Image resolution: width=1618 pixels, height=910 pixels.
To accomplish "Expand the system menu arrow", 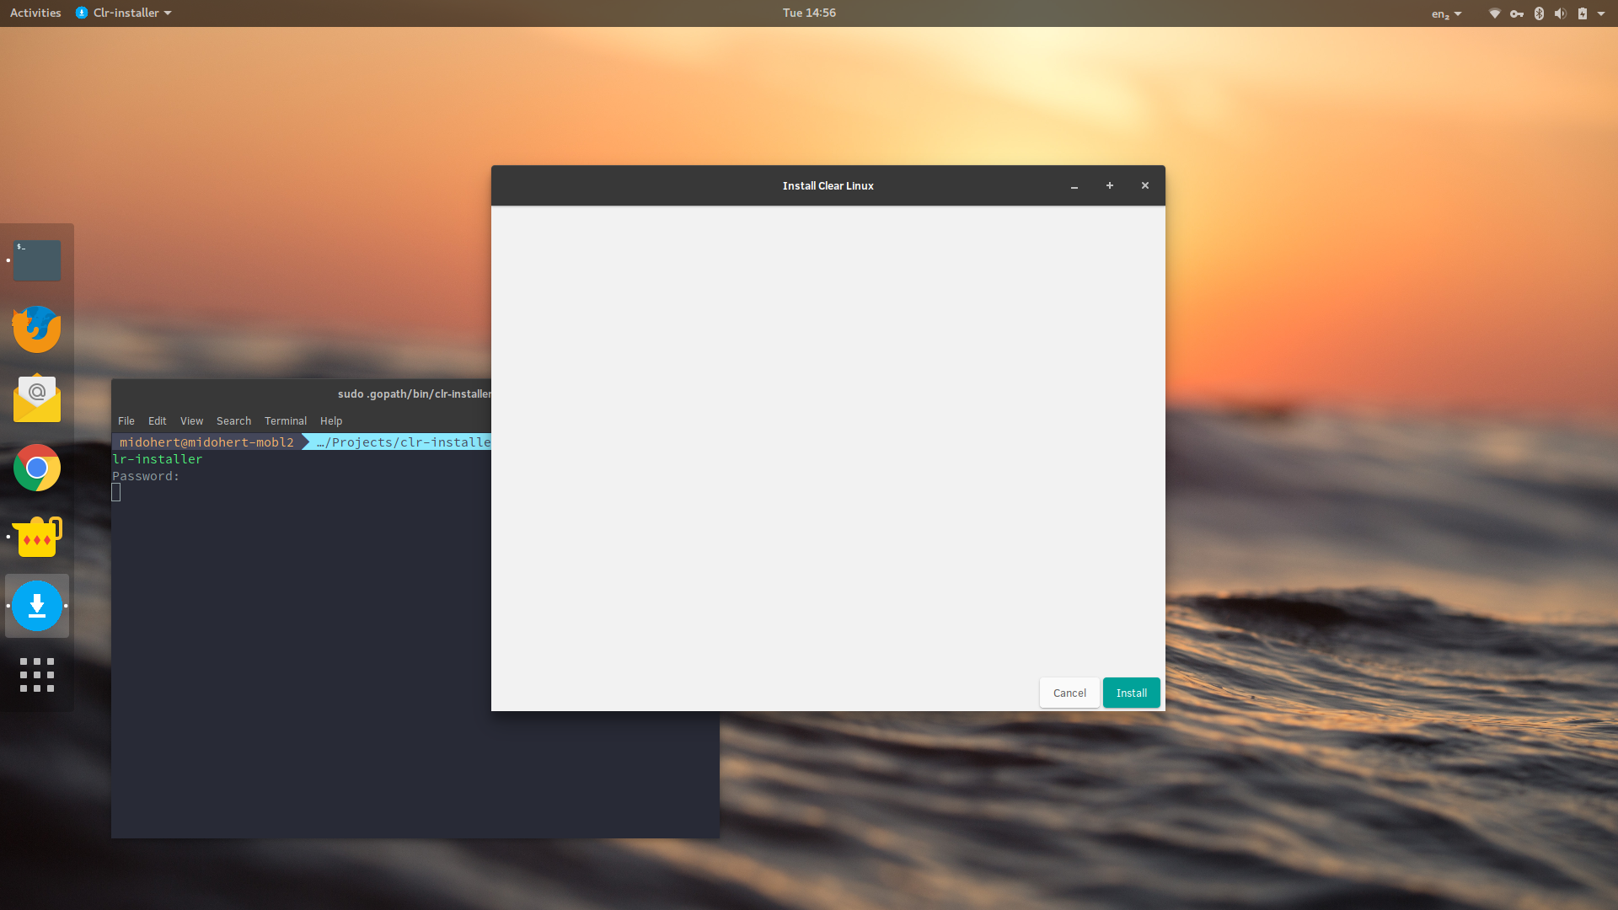I will (1601, 13).
